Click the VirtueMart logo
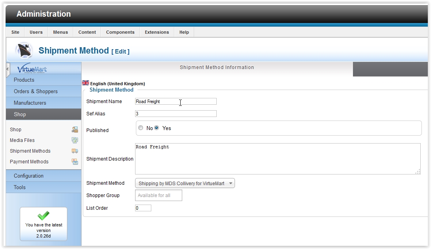 [32, 69]
